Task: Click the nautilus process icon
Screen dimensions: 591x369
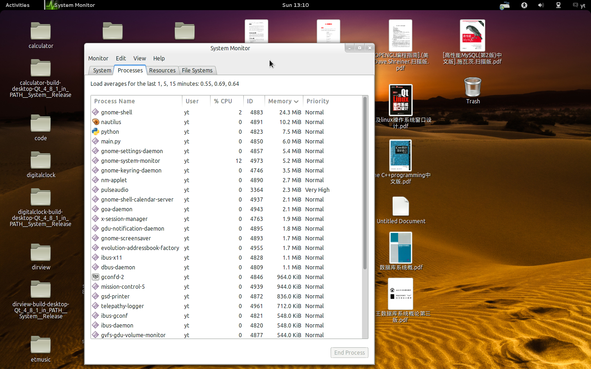Action: tap(96, 122)
